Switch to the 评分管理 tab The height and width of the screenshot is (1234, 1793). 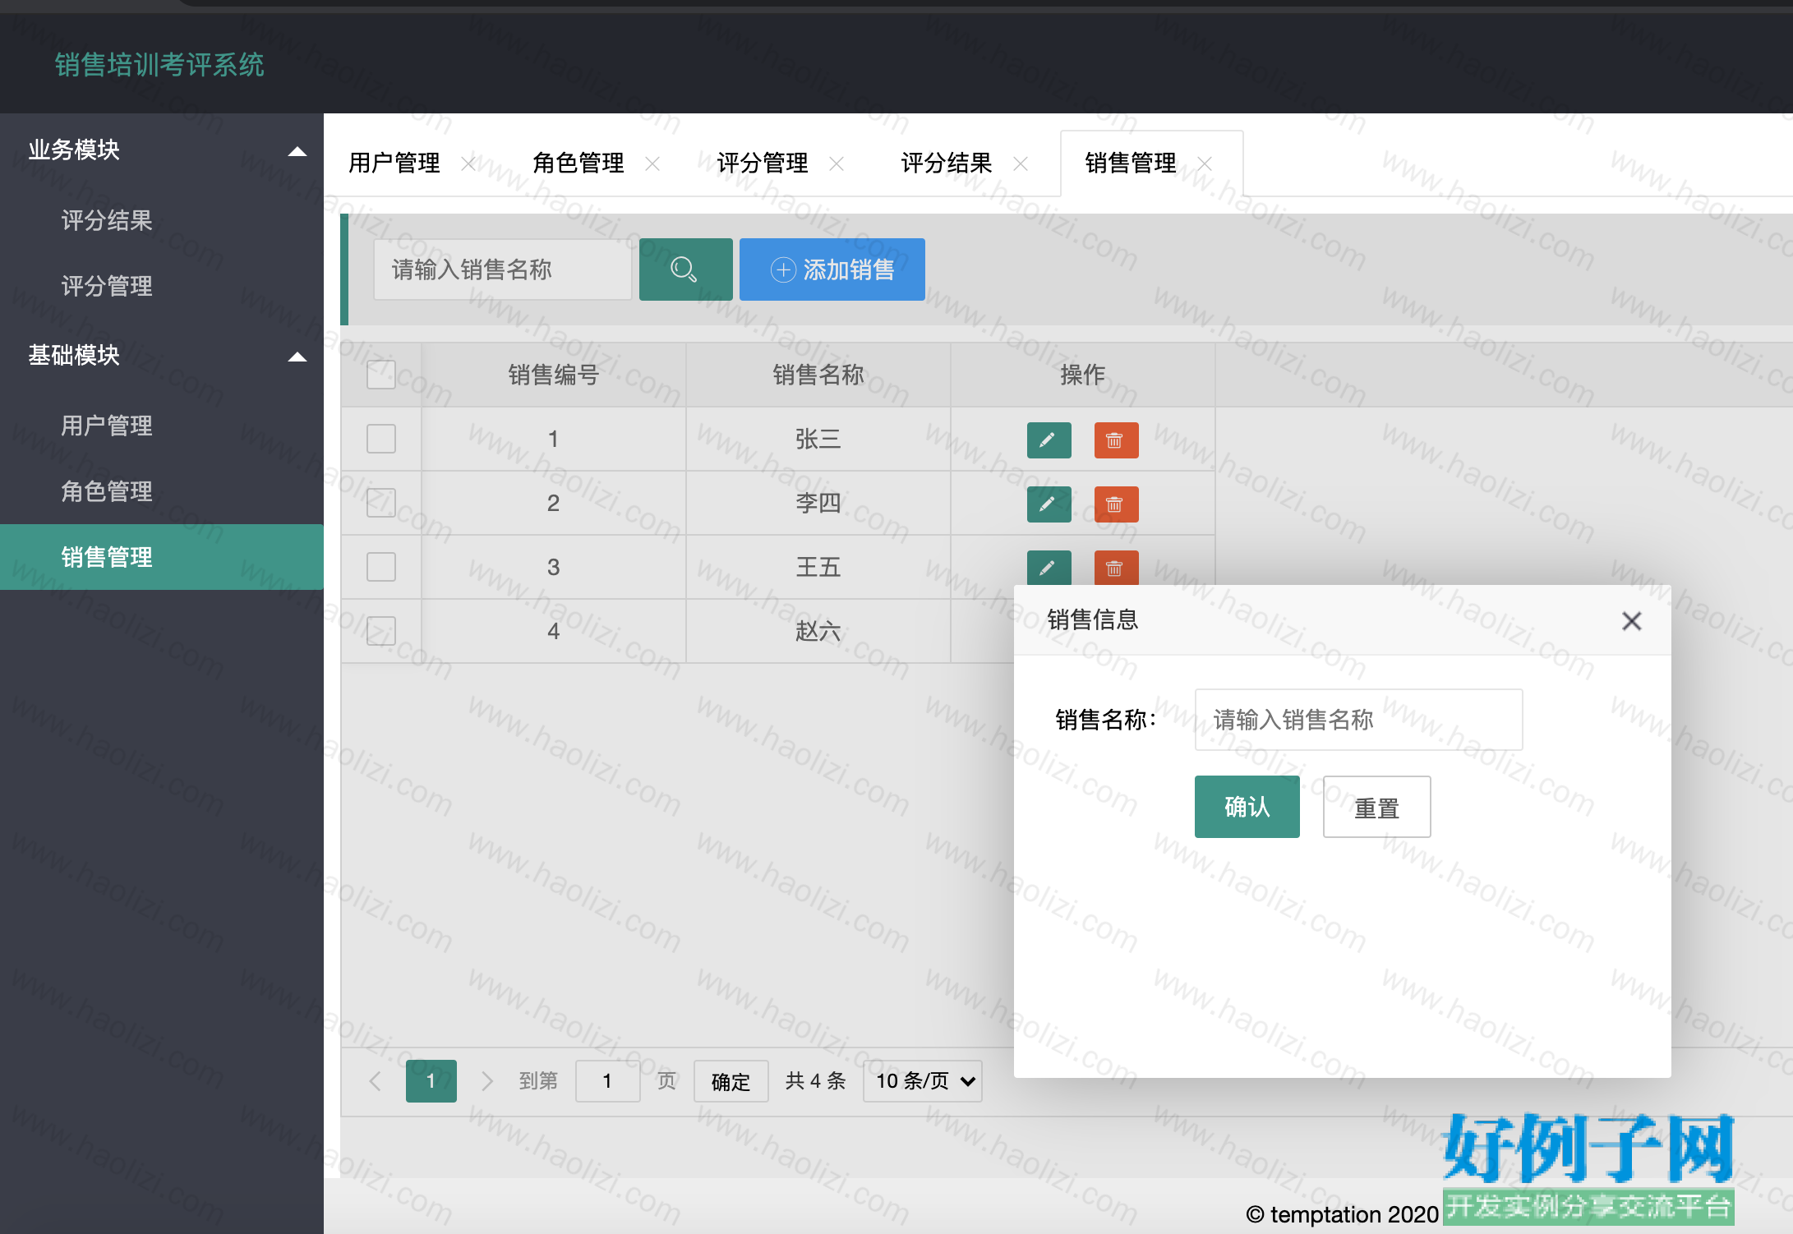763,163
